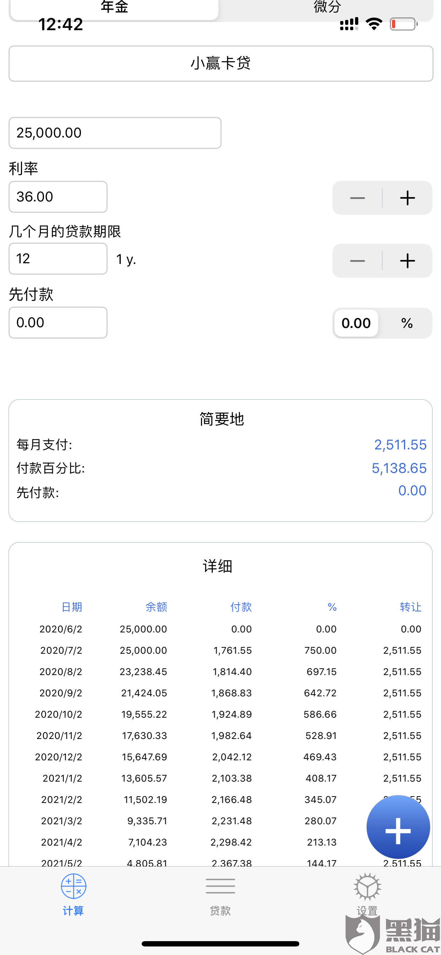
Task: Select the 2021/2/2 schedule row date
Action: (x=61, y=800)
